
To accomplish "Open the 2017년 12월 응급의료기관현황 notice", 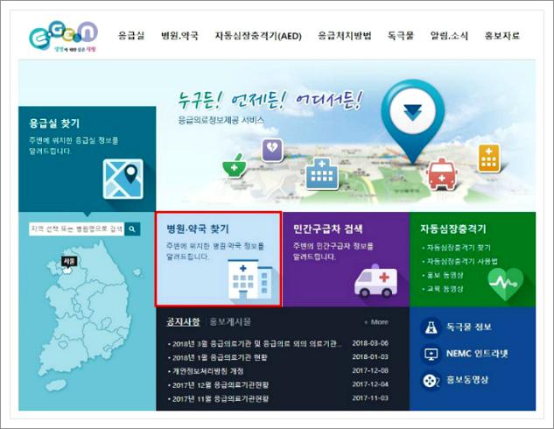I will tap(221, 385).
